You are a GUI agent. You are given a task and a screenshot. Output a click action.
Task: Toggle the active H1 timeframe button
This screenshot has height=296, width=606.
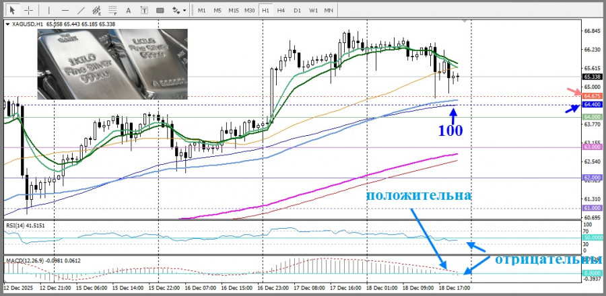[265, 10]
